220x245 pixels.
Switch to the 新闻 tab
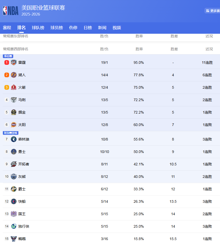point(102,28)
